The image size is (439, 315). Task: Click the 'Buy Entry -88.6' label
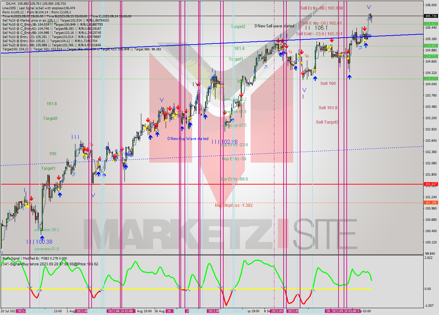[x=234, y=179]
